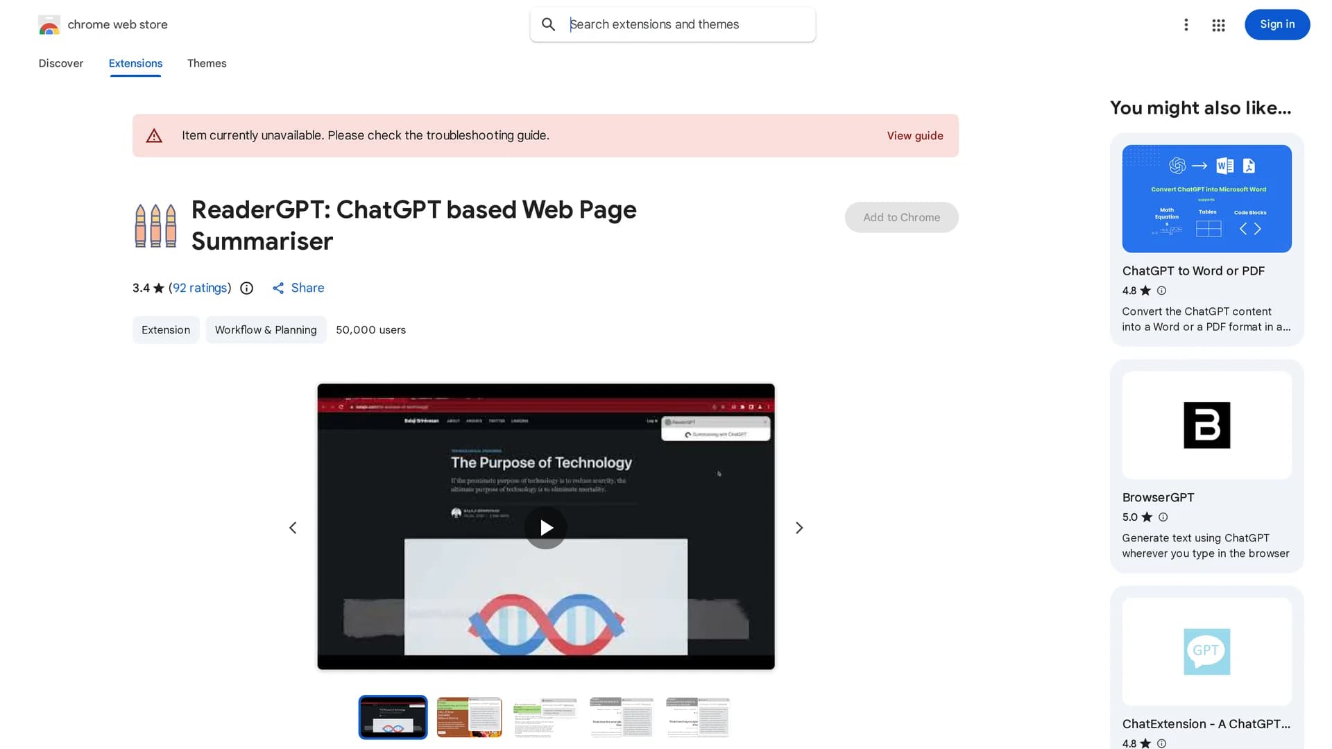Click the You might also like heading
The height and width of the screenshot is (749, 1332).
point(1200,108)
